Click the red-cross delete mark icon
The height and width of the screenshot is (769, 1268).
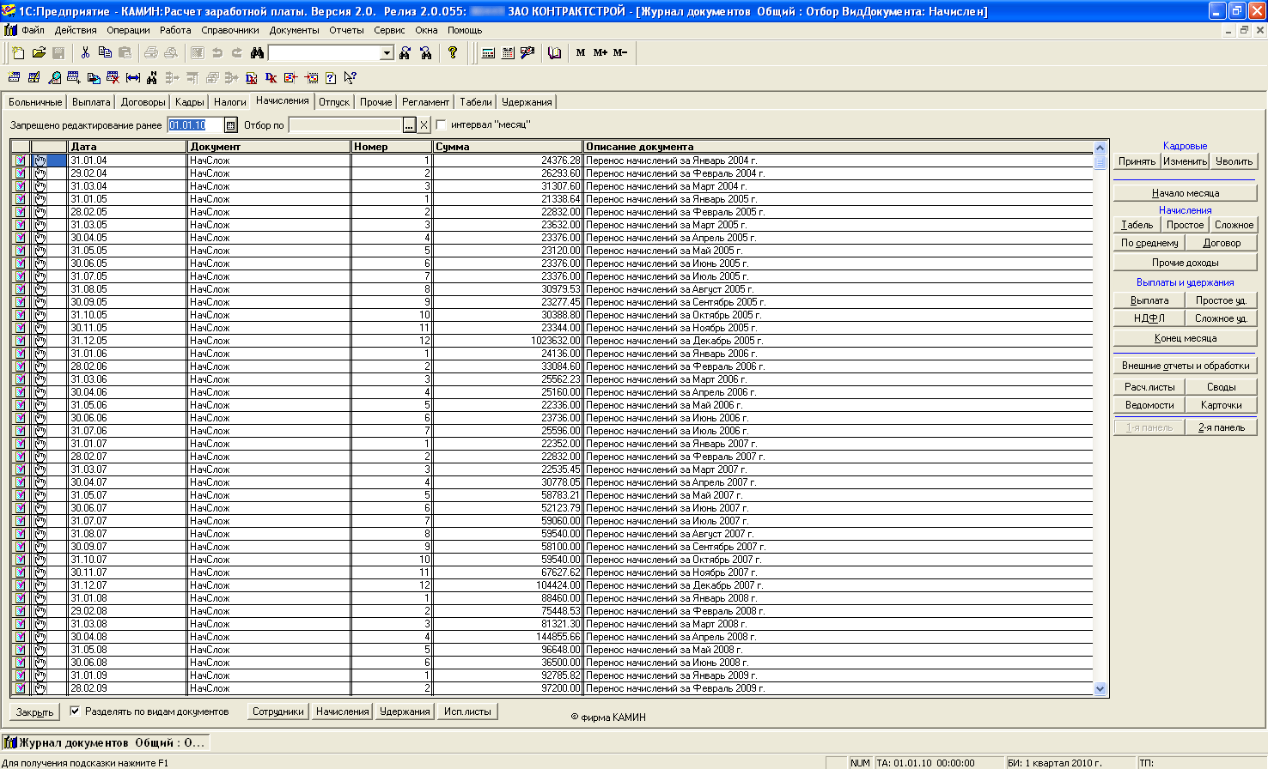[113, 78]
